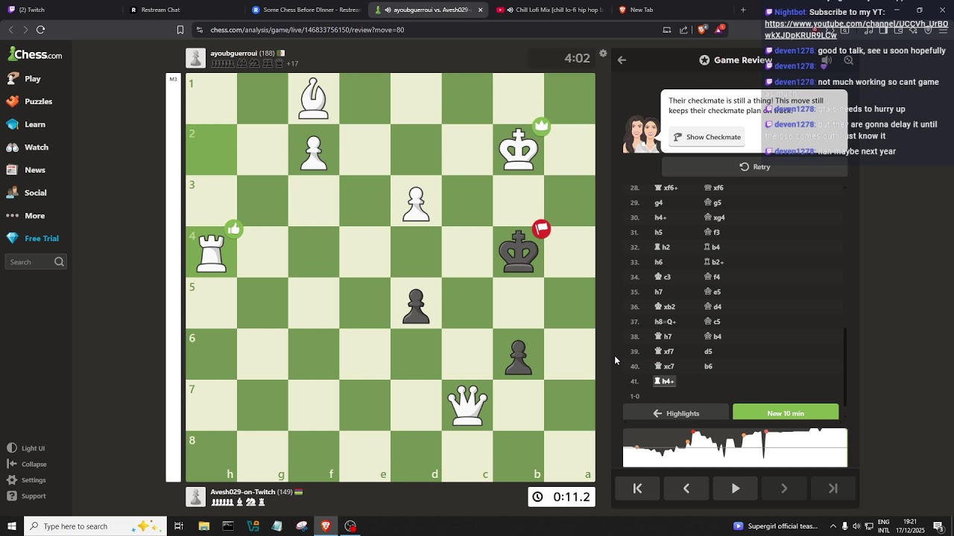Bookmark this page
Screen dimensions: 954x536
click(x=180, y=30)
